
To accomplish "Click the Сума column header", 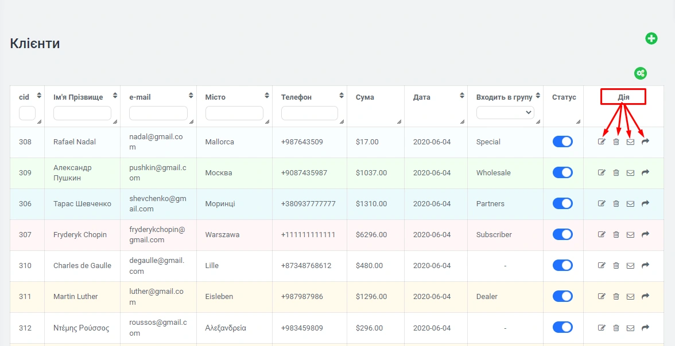I will [364, 97].
